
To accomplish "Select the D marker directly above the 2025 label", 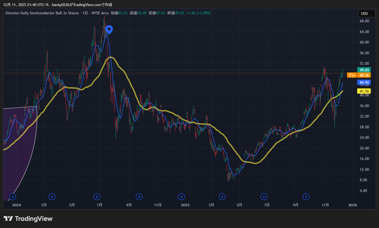I will coord(181,197).
